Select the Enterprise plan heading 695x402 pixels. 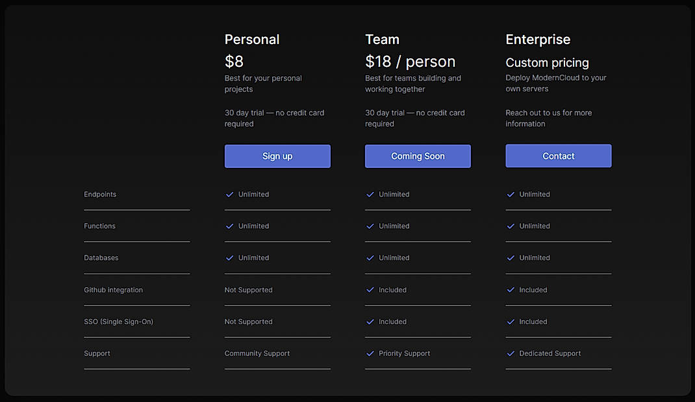point(538,40)
